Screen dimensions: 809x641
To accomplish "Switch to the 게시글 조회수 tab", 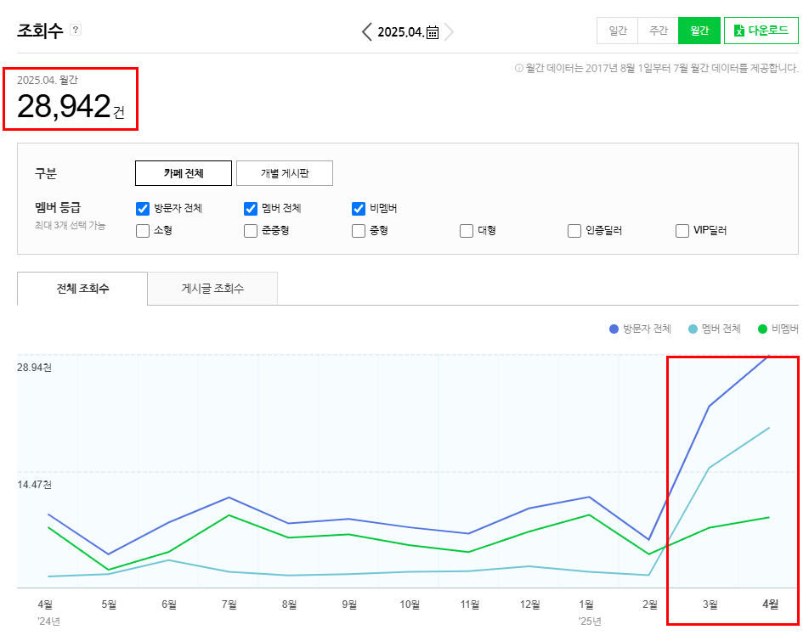I will [x=212, y=289].
